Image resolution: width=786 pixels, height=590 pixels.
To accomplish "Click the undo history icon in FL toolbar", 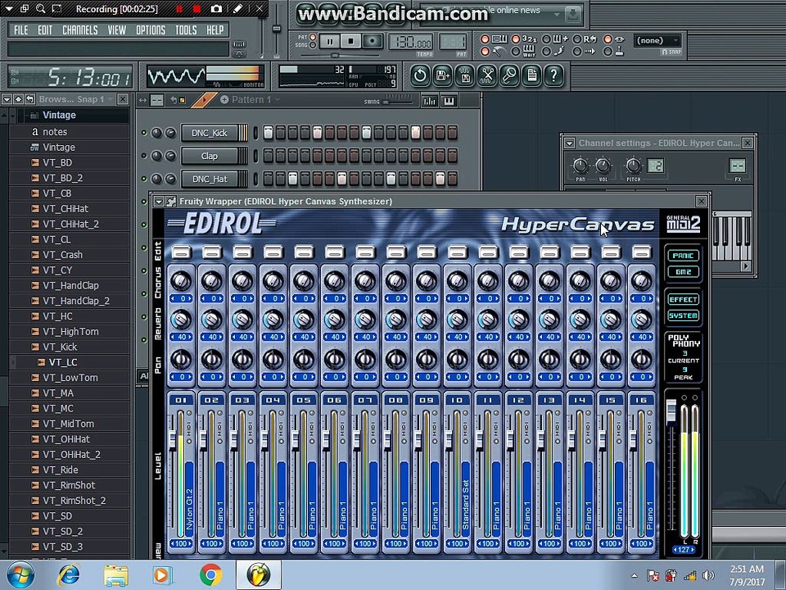I will pyautogui.click(x=420, y=75).
